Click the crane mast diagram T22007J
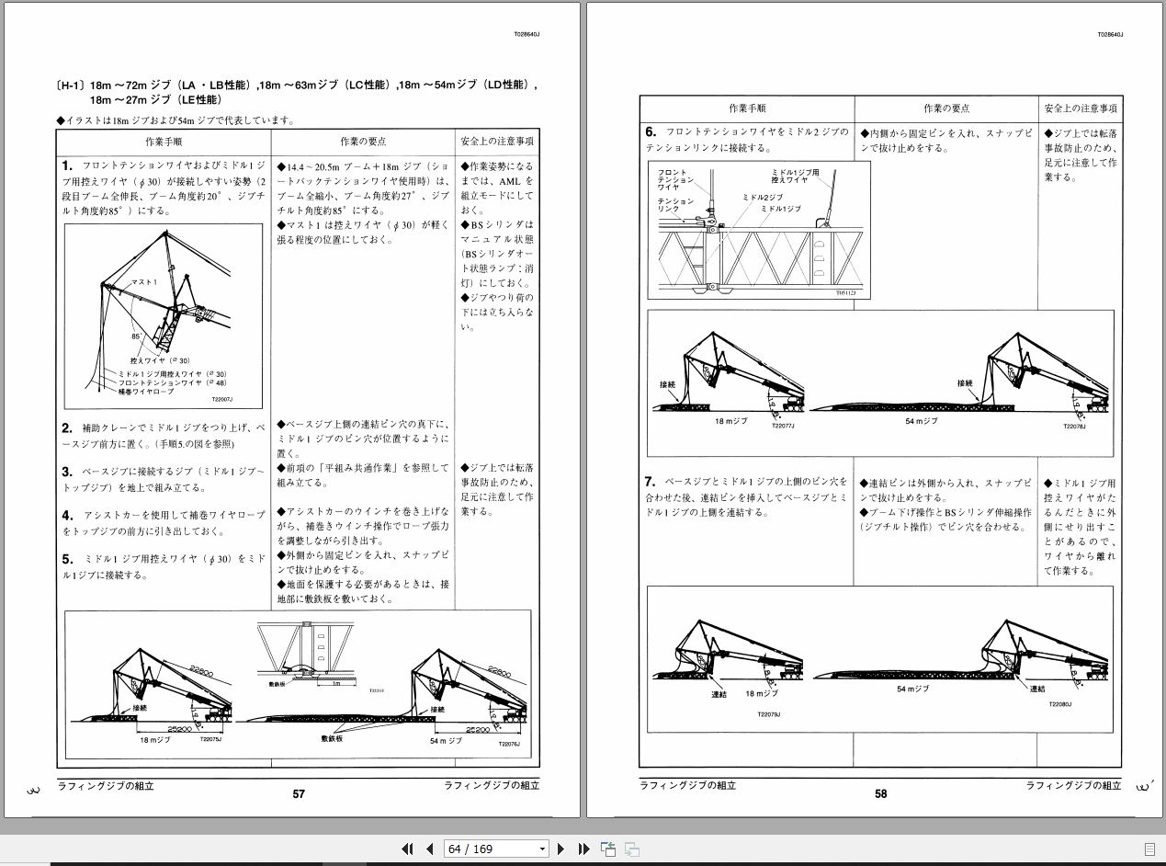This screenshot has height=866, width=1166. click(164, 317)
